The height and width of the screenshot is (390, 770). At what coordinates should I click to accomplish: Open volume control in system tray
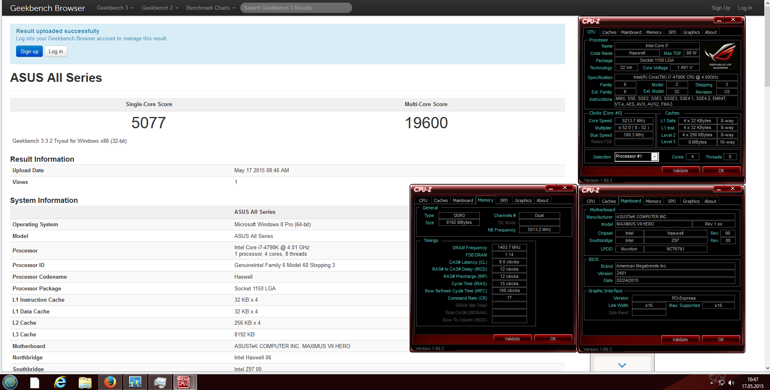click(731, 382)
